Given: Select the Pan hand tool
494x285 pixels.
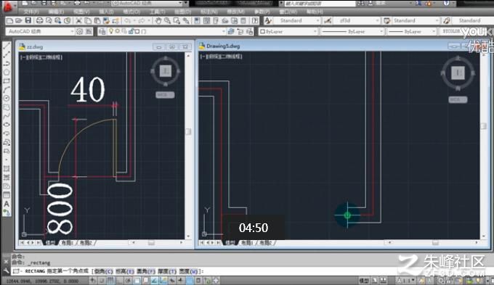Looking at the screenshot, I should click(158, 21).
